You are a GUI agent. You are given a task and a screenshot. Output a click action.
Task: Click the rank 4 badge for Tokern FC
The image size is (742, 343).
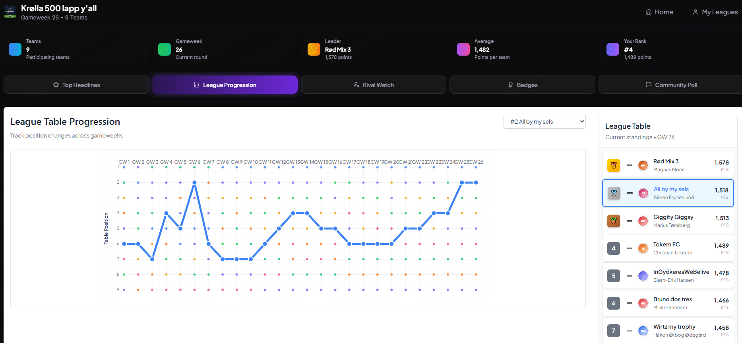click(x=614, y=248)
